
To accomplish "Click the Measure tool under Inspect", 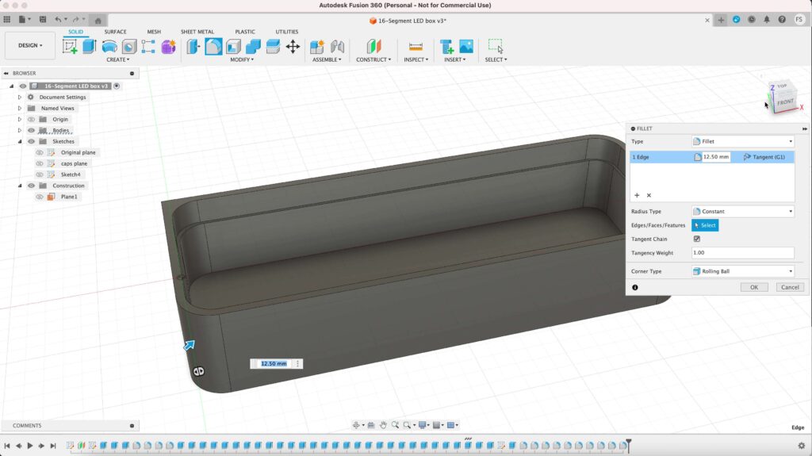I will coord(415,47).
